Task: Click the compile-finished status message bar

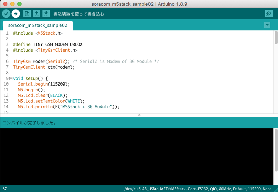Action: pos(139,123)
